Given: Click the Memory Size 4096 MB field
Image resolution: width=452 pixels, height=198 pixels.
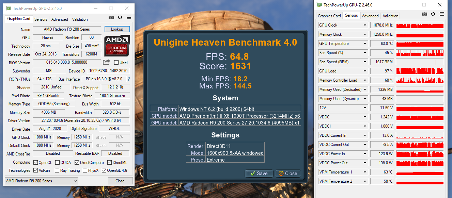Looking at the screenshot, I should (x=49, y=112).
